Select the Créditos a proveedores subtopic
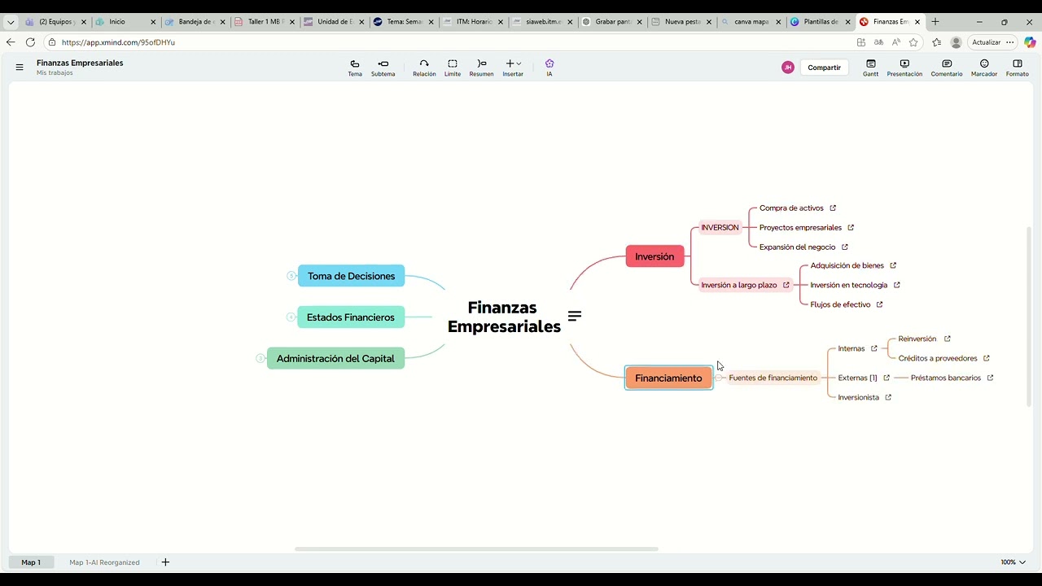 coord(938,358)
